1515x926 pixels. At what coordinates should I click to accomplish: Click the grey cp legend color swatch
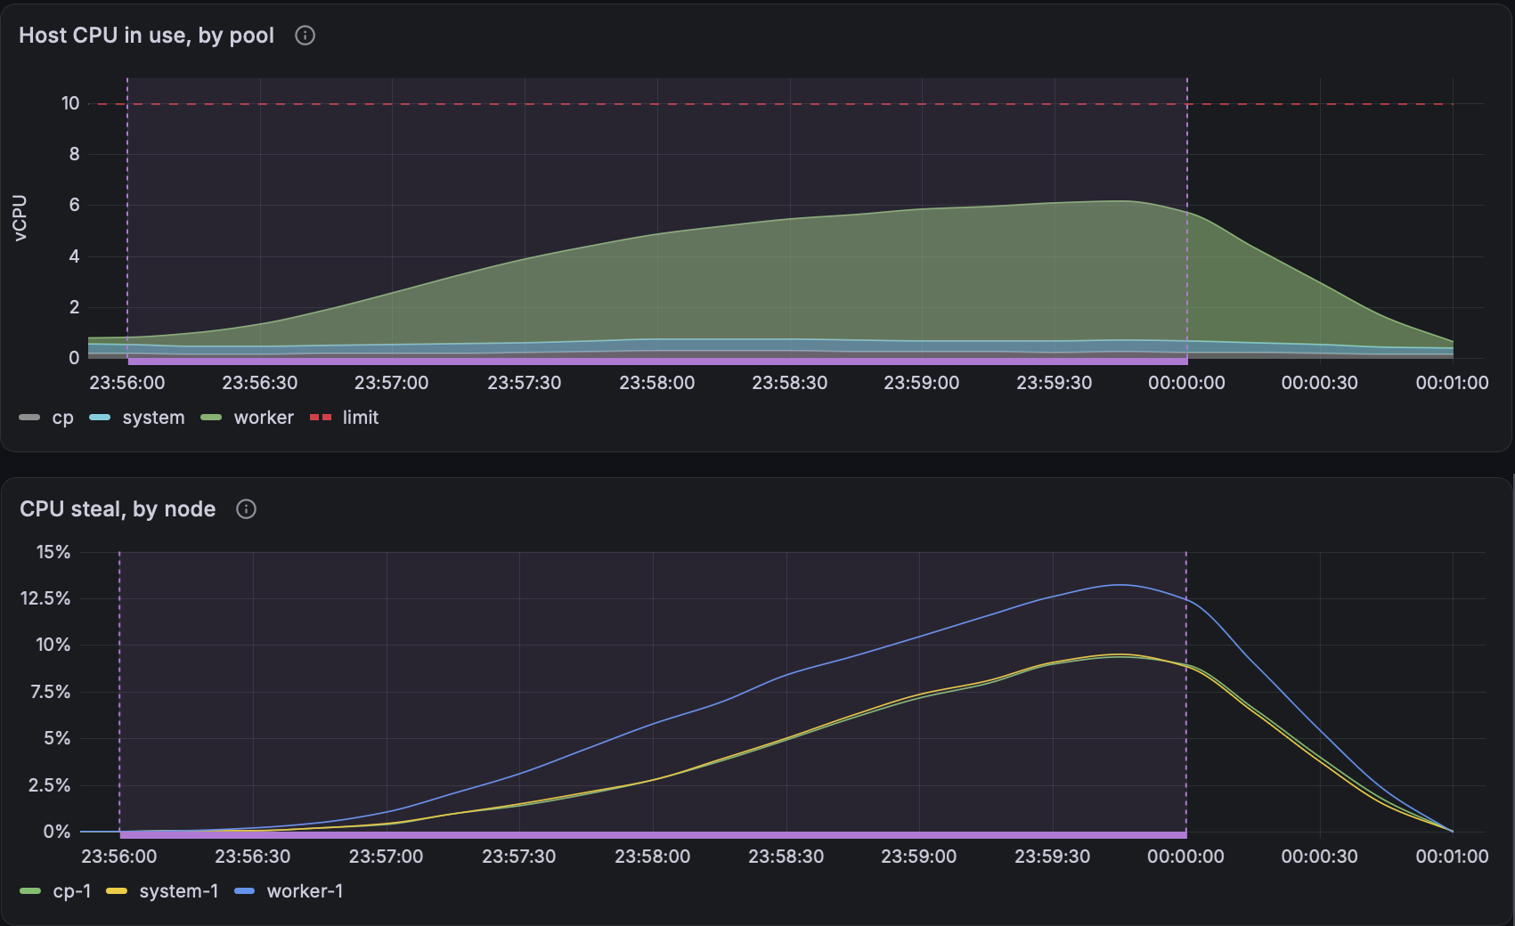(29, 418)
